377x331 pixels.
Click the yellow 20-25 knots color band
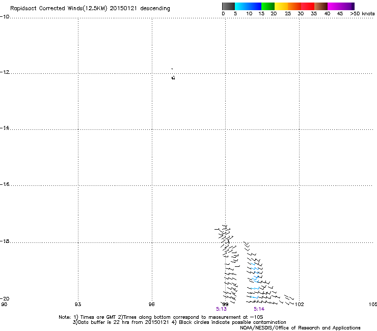pos(281,6)
